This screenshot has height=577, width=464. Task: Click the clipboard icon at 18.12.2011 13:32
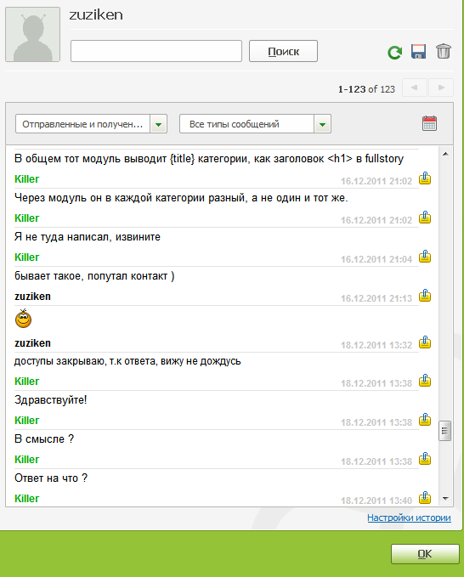425,342
